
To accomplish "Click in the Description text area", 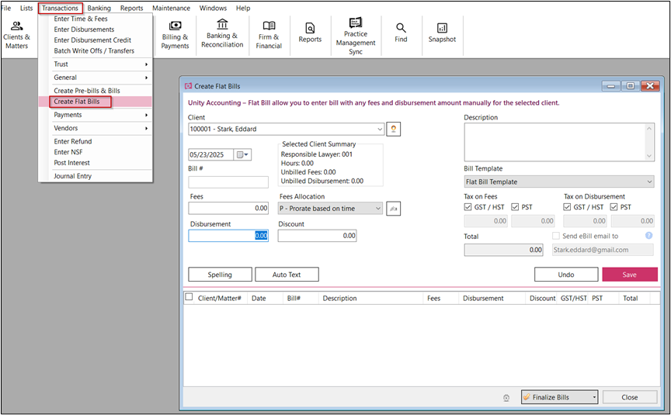I will [x=555, y=142].
